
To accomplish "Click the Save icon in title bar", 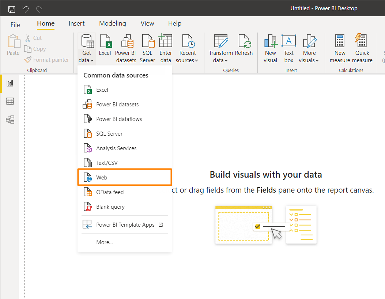I will pyautogui.click(x=12, y=10).
